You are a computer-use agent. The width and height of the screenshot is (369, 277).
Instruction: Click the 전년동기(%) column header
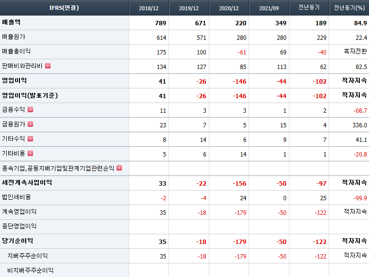click(x=349, y=8)
